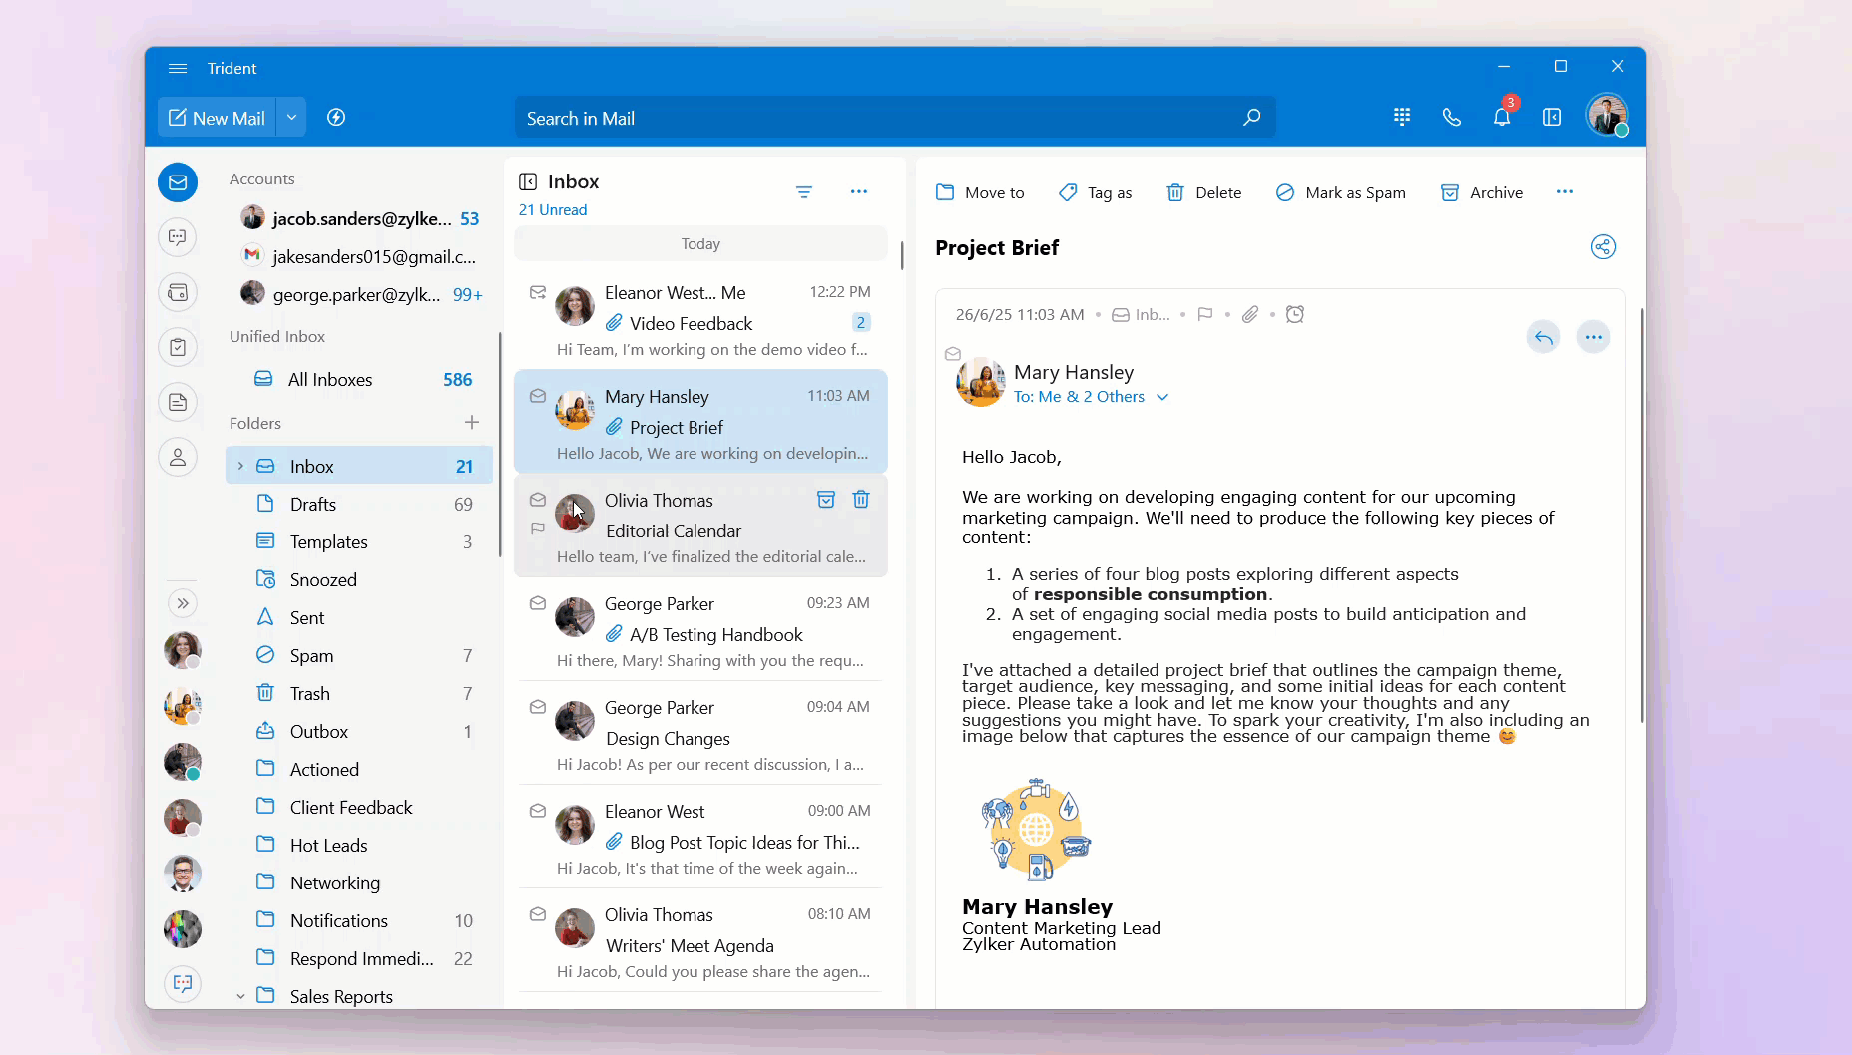Screen dimensions: 1852x1055
Task: Expand recipients list 'To: Me & 2 Others'
Action: [x=1092, y=396]
